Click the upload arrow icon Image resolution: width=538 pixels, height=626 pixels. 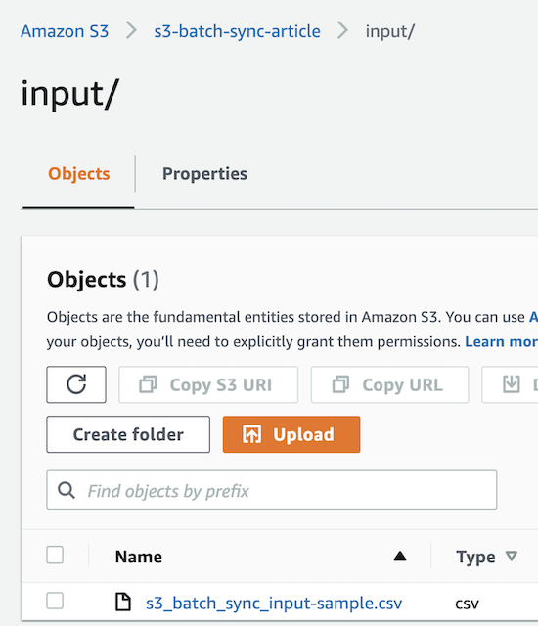tap(251, 434)
